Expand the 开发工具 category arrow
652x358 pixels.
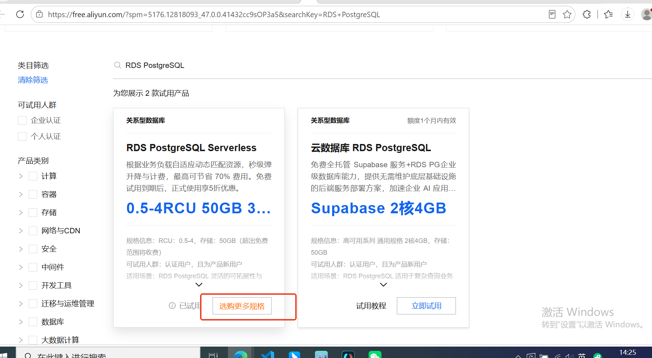pyautogui.click(x=21, y=285)
